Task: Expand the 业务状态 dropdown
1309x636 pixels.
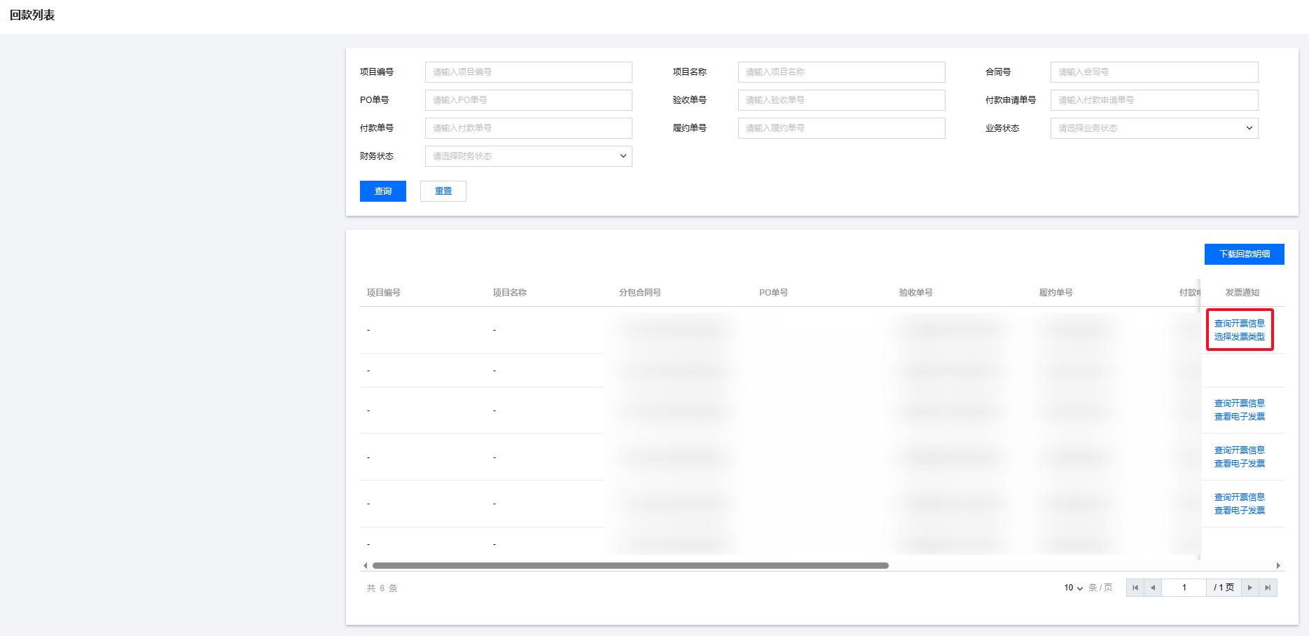Action: pyautogui.click(x=1154, y=128)
